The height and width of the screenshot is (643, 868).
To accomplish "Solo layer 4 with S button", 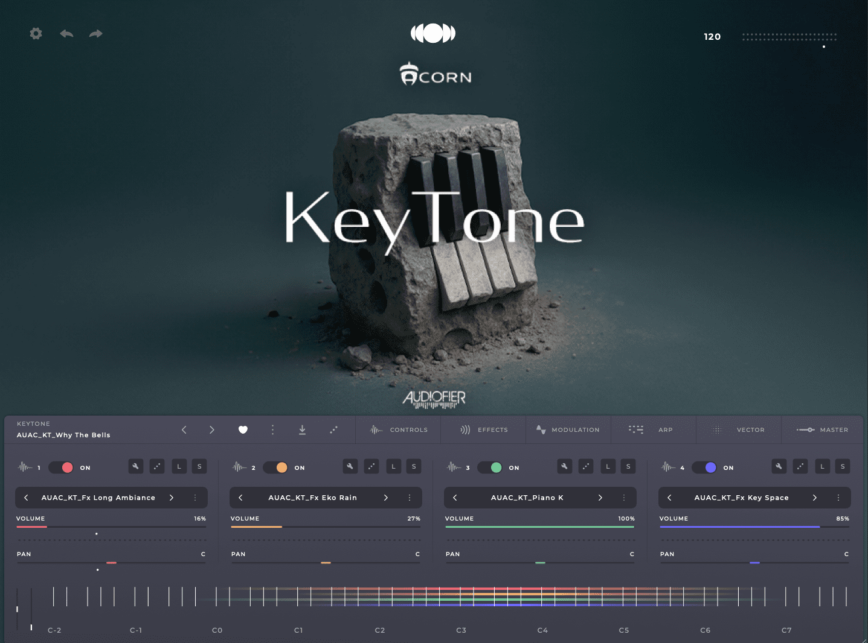I will coord(843,466).
